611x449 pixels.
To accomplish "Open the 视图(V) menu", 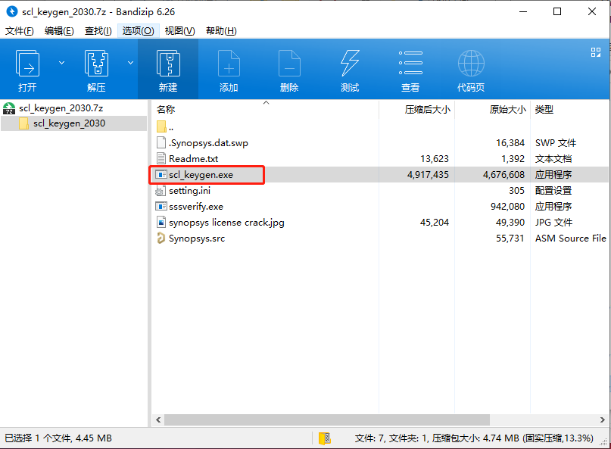I will pos(179,31).
